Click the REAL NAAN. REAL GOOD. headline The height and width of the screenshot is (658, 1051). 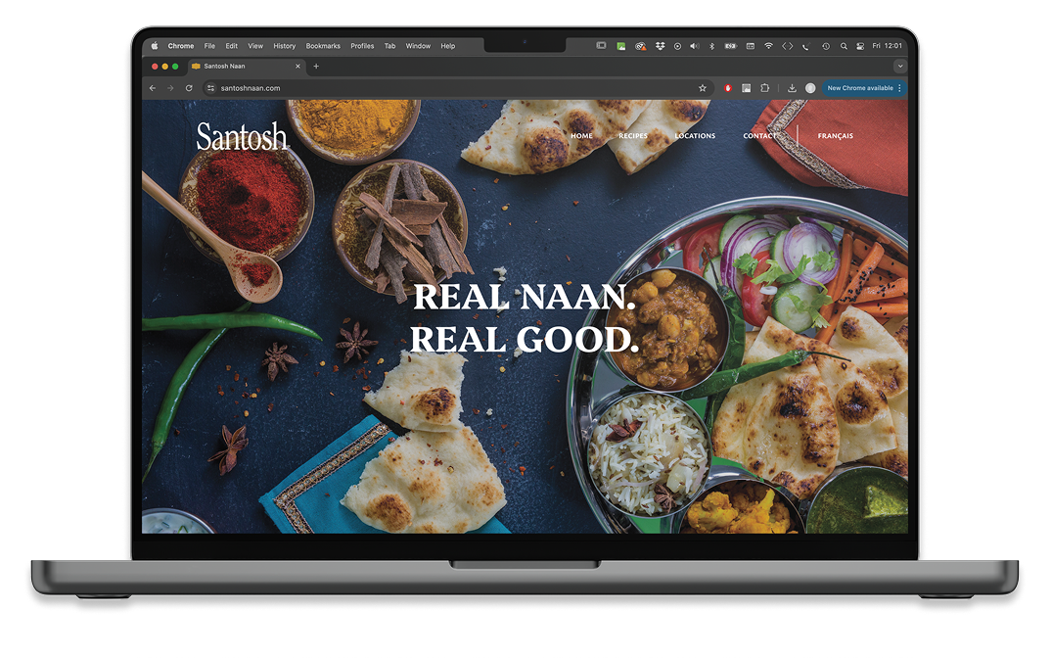525,318
